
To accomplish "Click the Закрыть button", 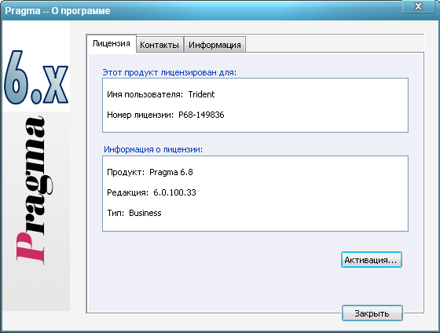I will point(372,313).
